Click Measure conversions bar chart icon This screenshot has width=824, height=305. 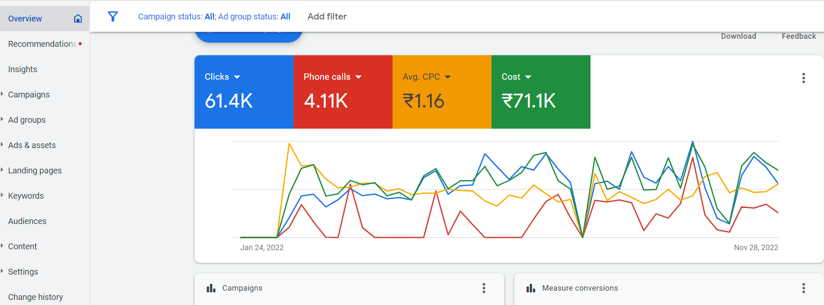click(530, 288)
